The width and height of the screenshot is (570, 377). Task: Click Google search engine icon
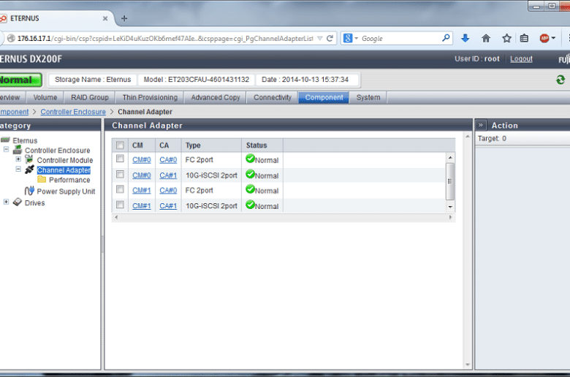(x=348, y=38)
